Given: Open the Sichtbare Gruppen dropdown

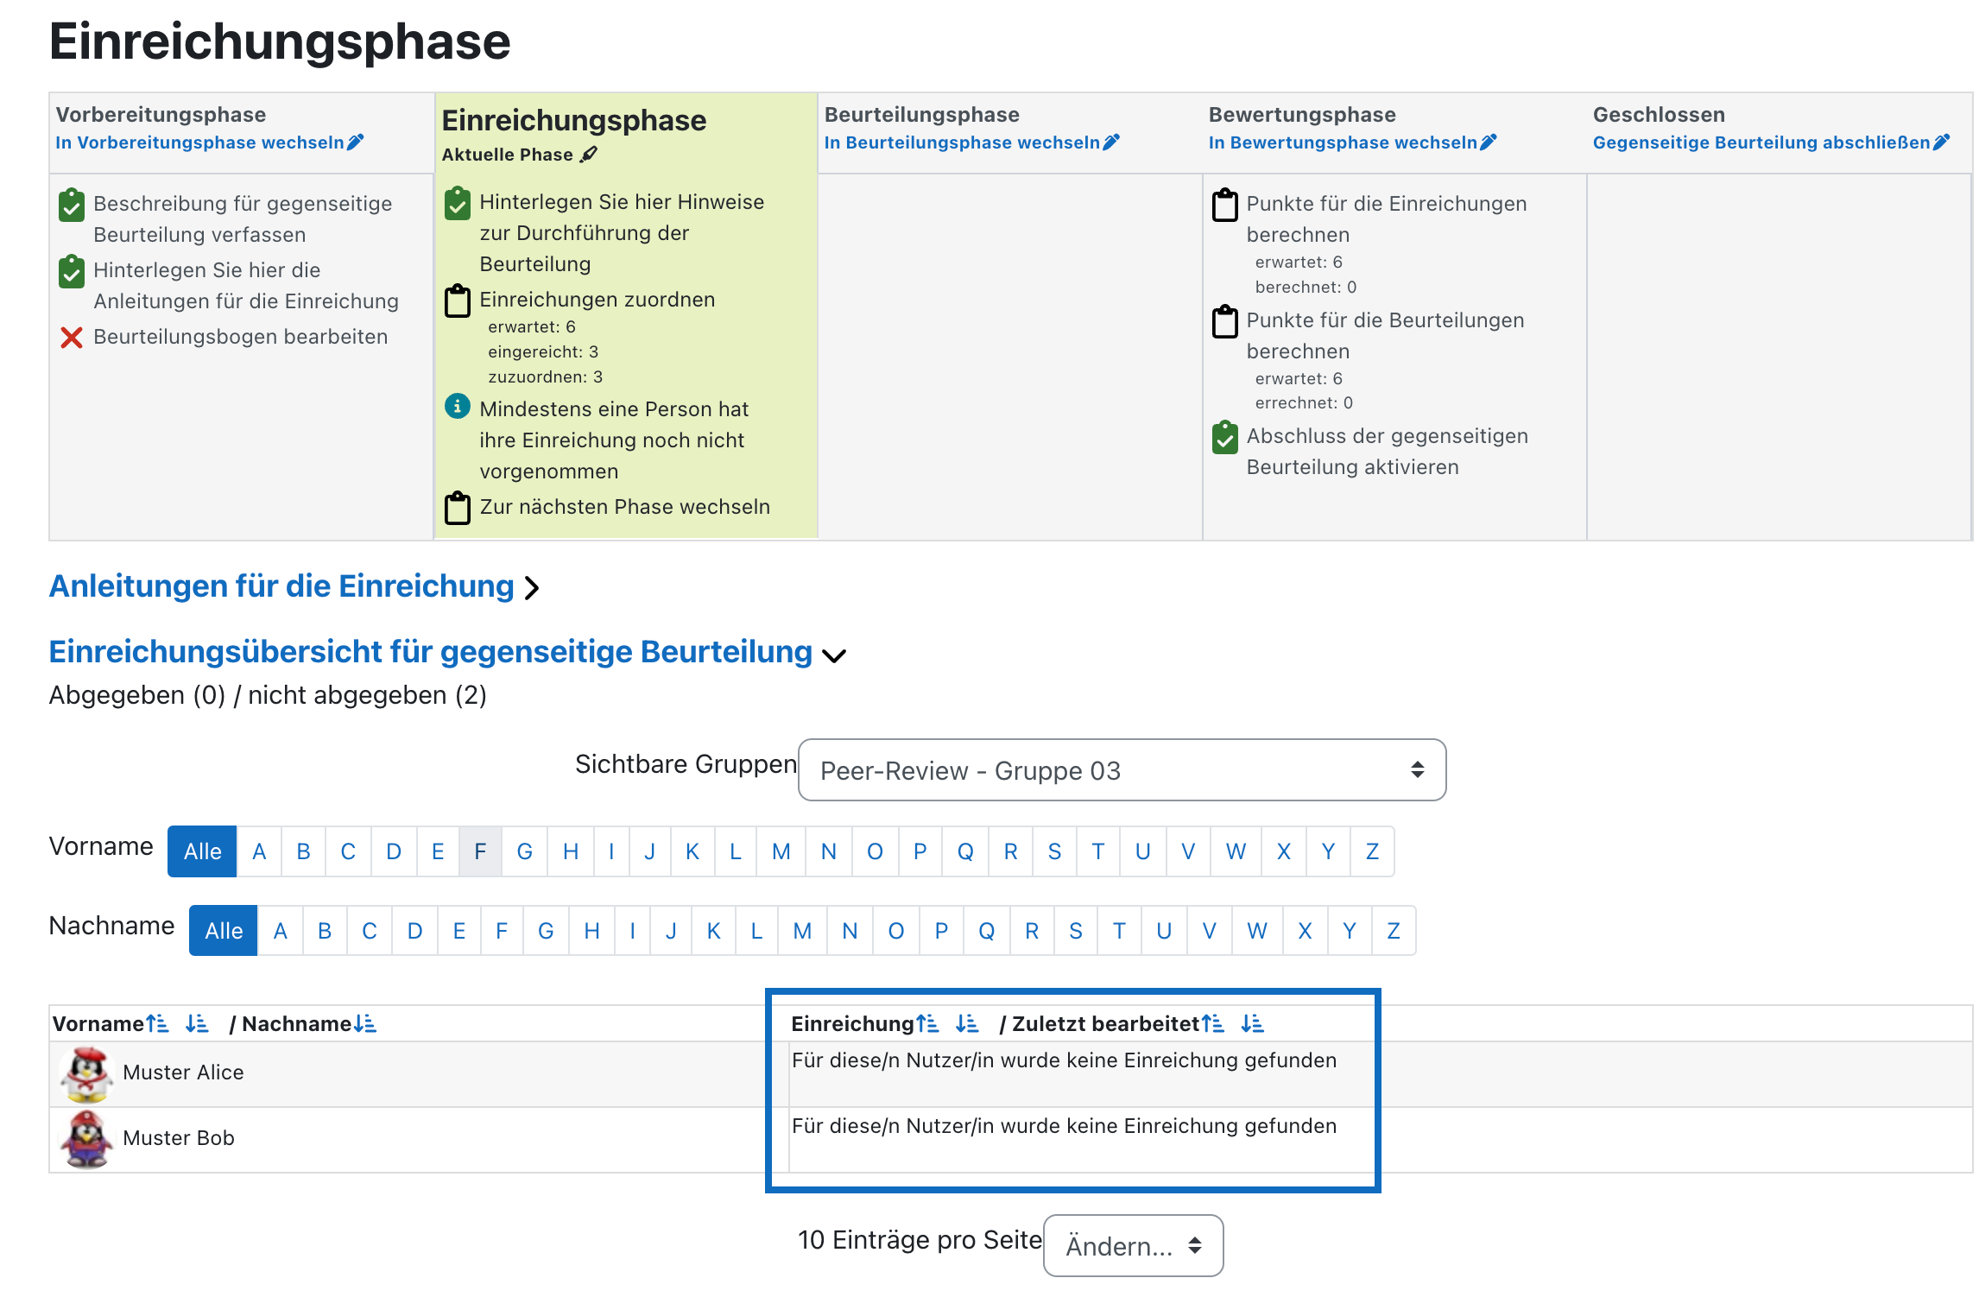Looking at the screenshot, I should 1122,769.
